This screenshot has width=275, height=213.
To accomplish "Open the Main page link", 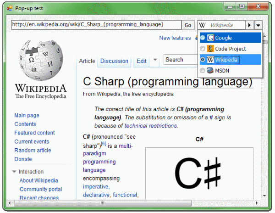I will coord(27,115).
